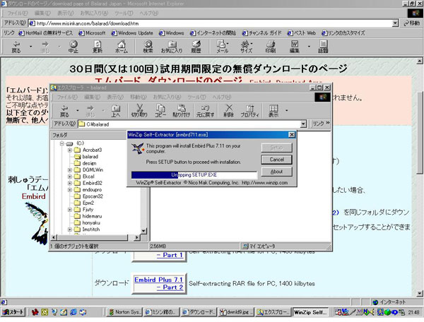424x322 pixels.
Task: Click the Part 1 download link
Action: pyautogui.click(x=170, y=255)
